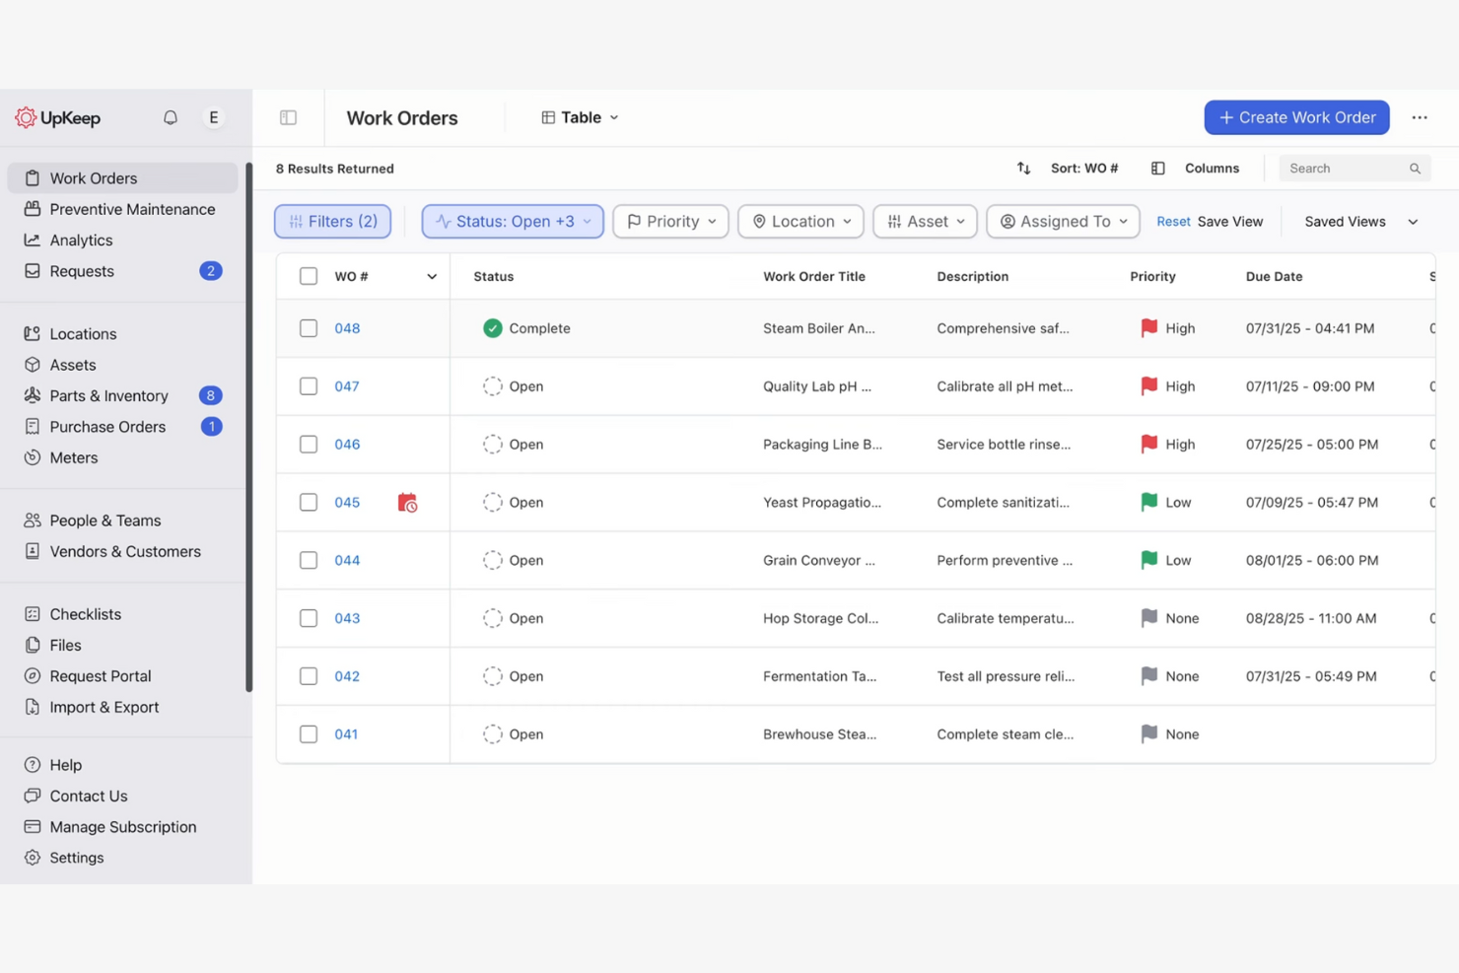
Task: Expand the Saved Views dropdown
Action: point(1361,222)
